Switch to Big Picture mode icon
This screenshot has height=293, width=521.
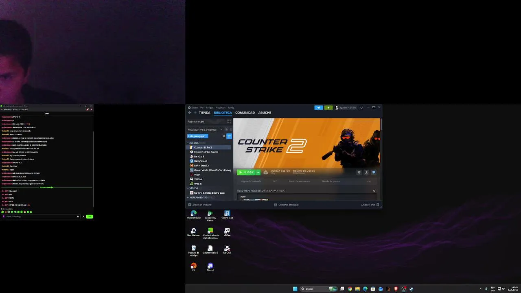pyautogui.click(x=361, y=107)
